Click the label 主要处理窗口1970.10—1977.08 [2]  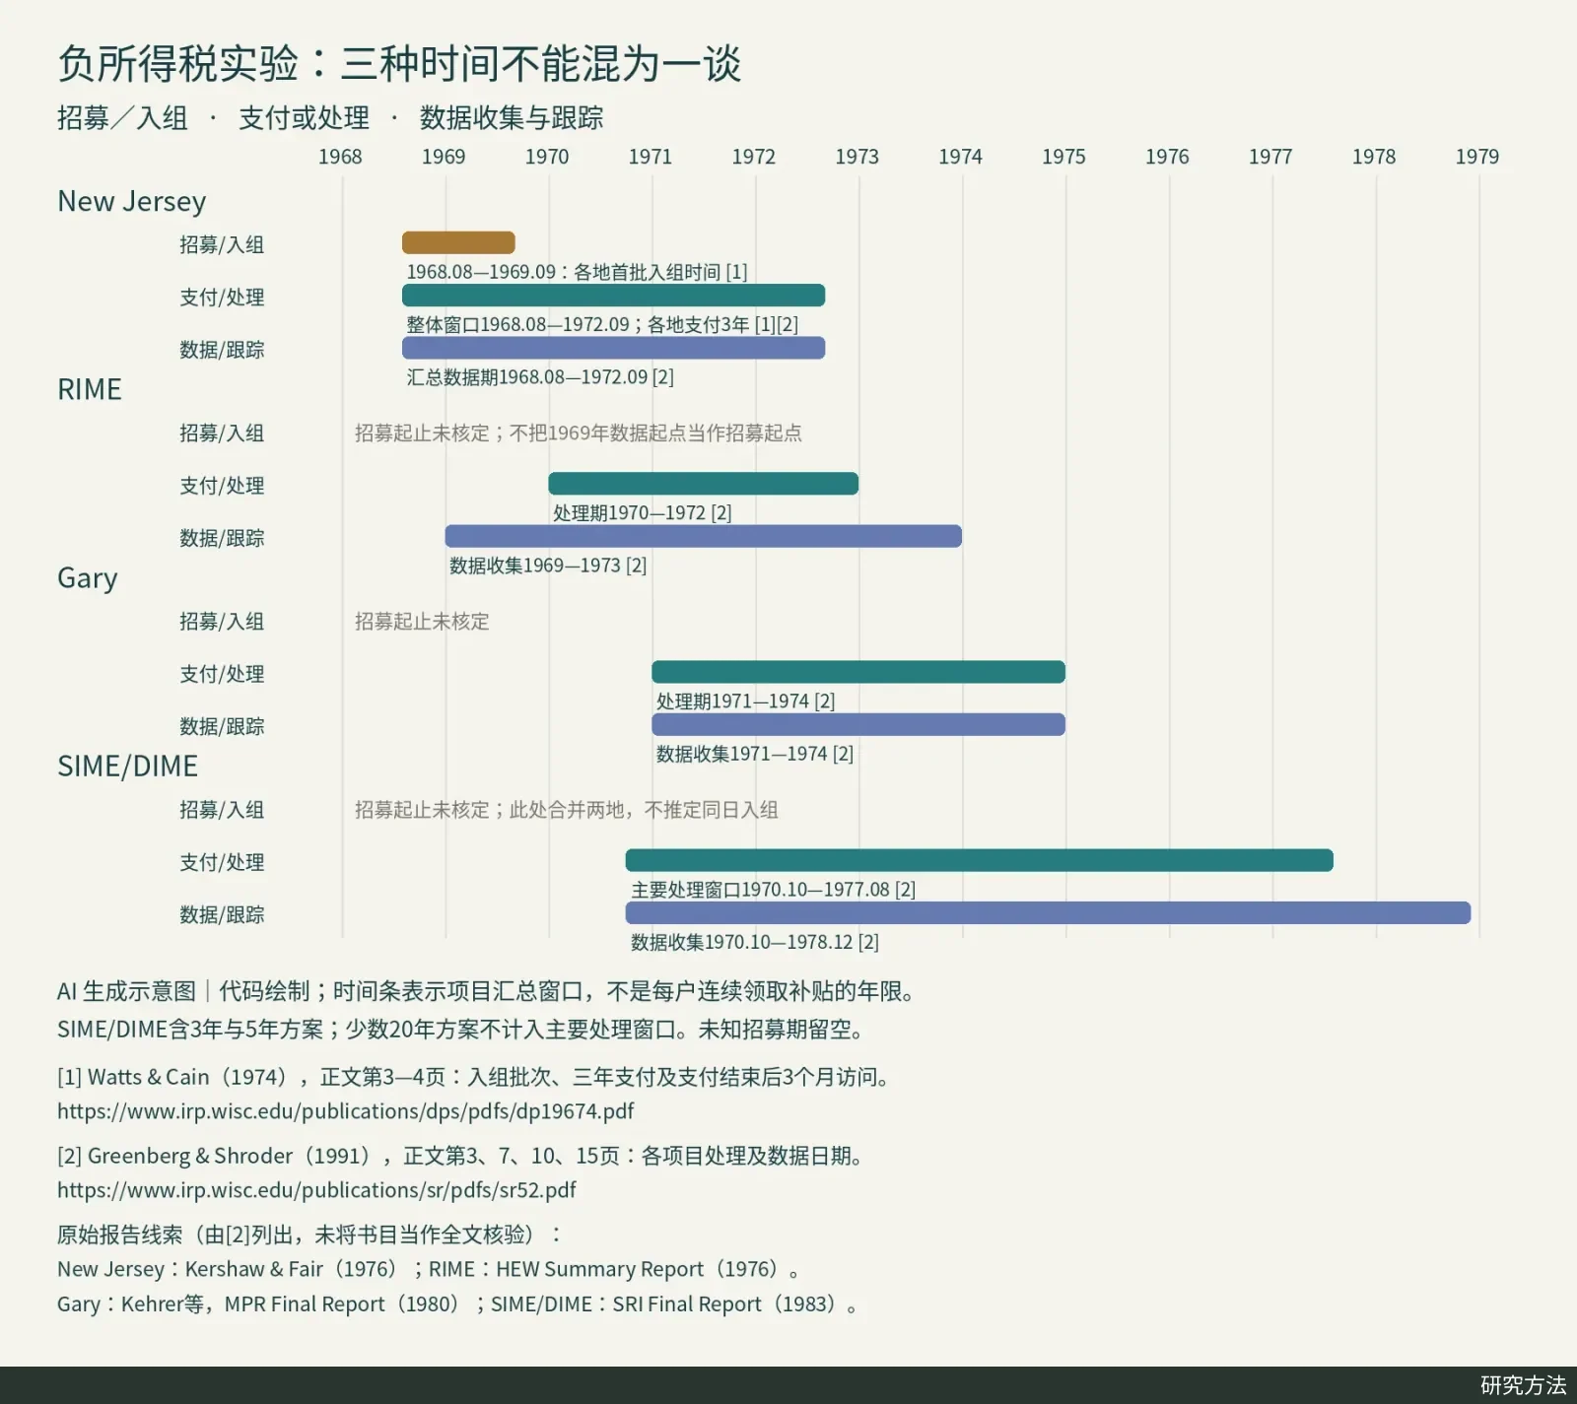[x=773, y=890]
